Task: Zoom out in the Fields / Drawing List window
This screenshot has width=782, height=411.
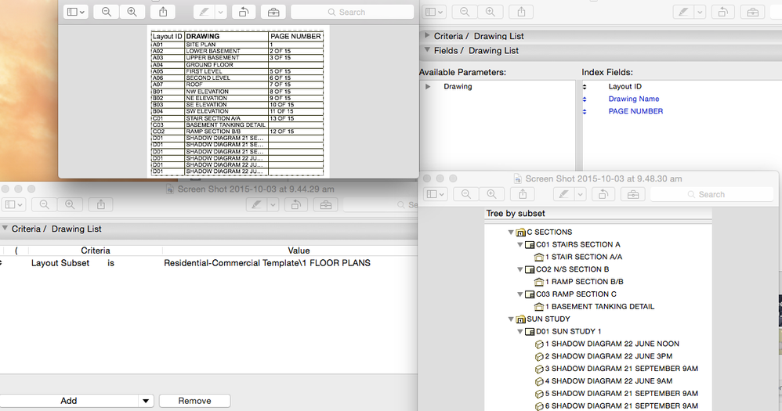Action: pos(465,12)
